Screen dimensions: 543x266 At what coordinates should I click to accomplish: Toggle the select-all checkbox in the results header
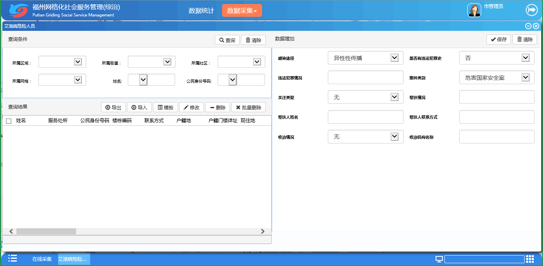coord(8,121)
